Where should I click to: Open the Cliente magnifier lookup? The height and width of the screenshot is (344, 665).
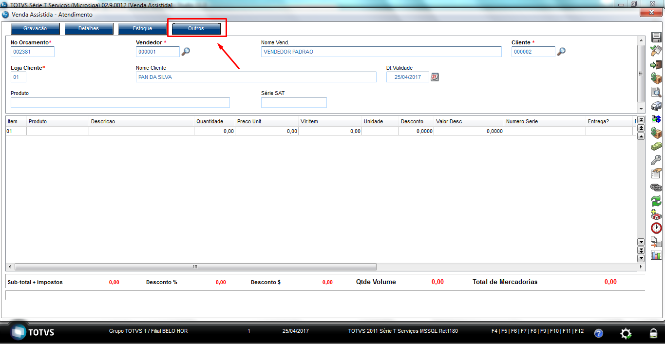click(561, 51)
